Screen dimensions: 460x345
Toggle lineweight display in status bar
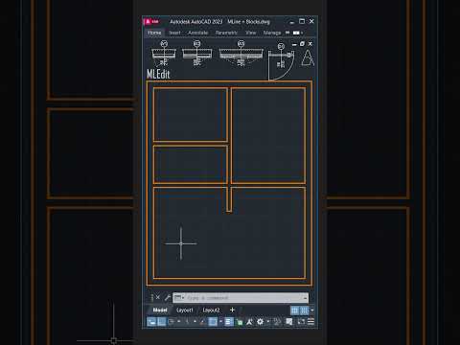point(229,321)
